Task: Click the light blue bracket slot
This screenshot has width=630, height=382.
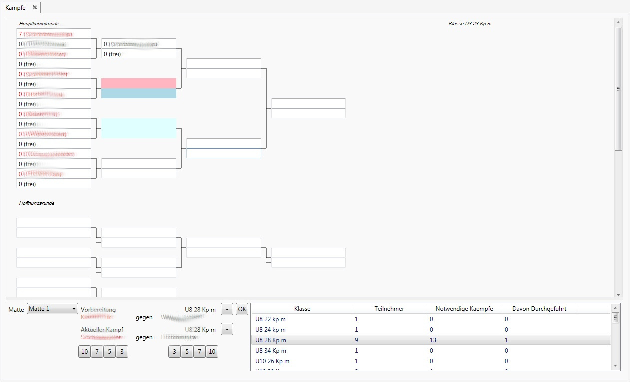Action: click(139, 93)
